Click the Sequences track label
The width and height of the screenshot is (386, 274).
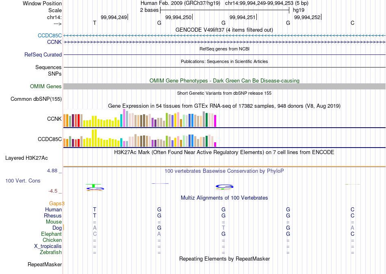pyautogui.click(x=48, y=67)
